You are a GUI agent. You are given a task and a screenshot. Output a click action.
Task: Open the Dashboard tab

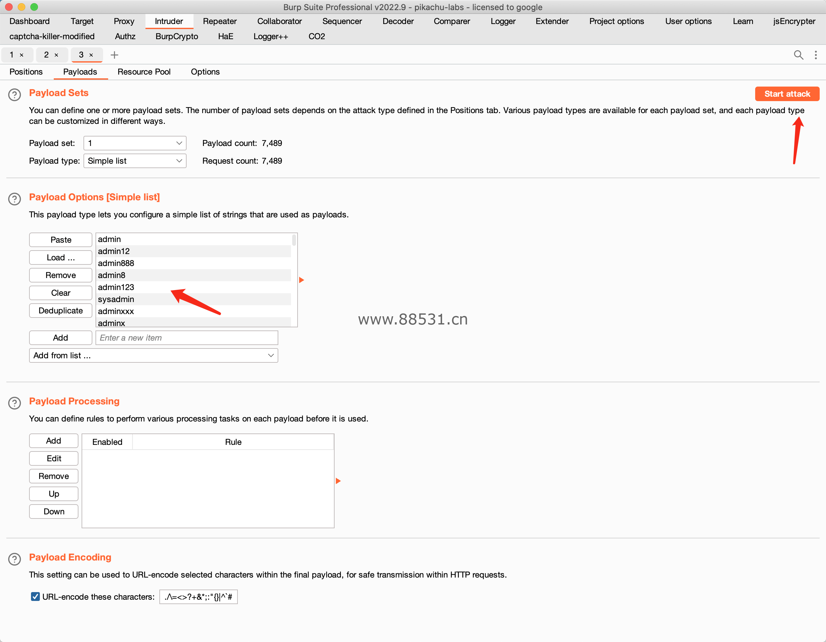click(29, 21)
